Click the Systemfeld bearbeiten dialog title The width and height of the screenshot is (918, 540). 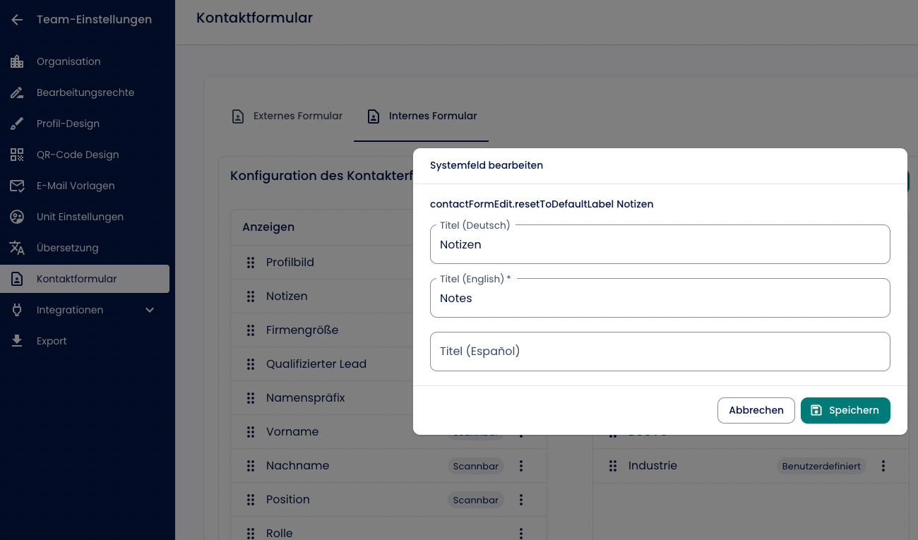click(487, 165)
